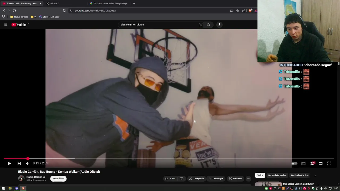Close the Eladio Carrión YouTube tab
The image size is (340, 191).
point(41,3)
